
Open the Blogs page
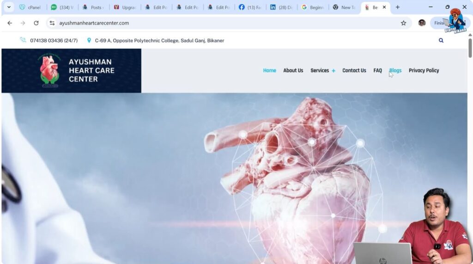[395, 70]
